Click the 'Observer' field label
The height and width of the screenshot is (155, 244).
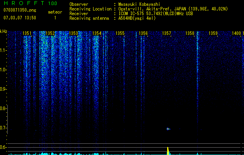(79, 4)
